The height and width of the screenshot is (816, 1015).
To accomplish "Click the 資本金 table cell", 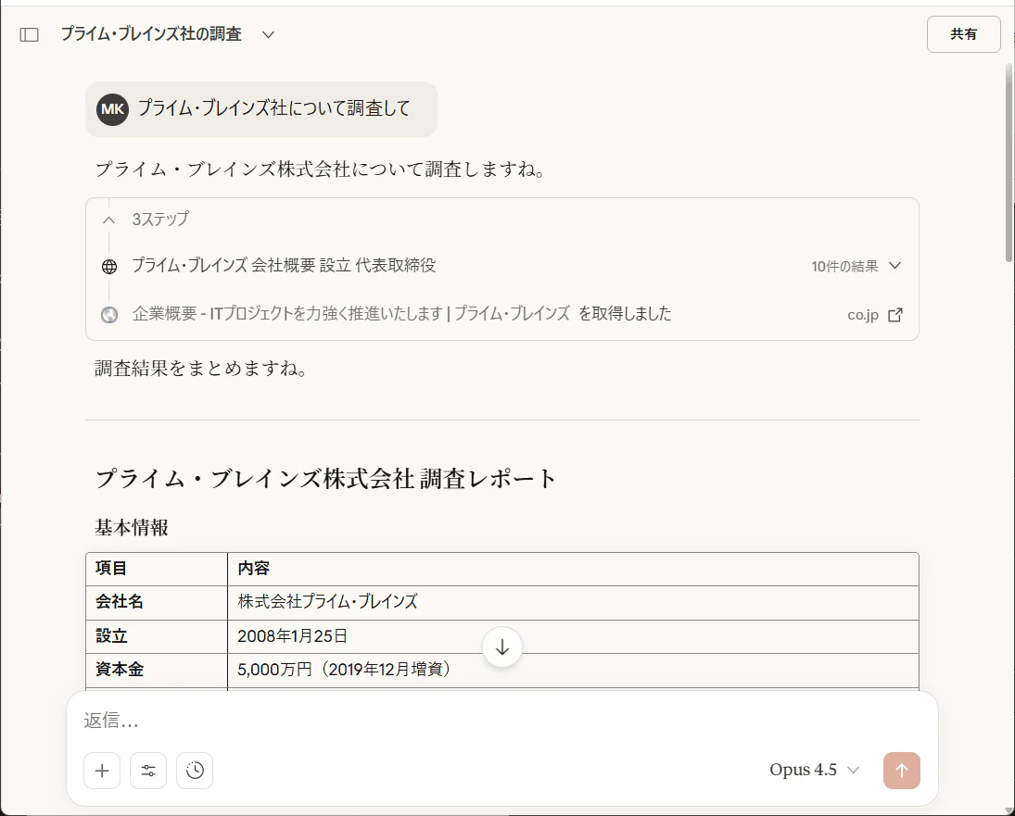I will 157,670.
